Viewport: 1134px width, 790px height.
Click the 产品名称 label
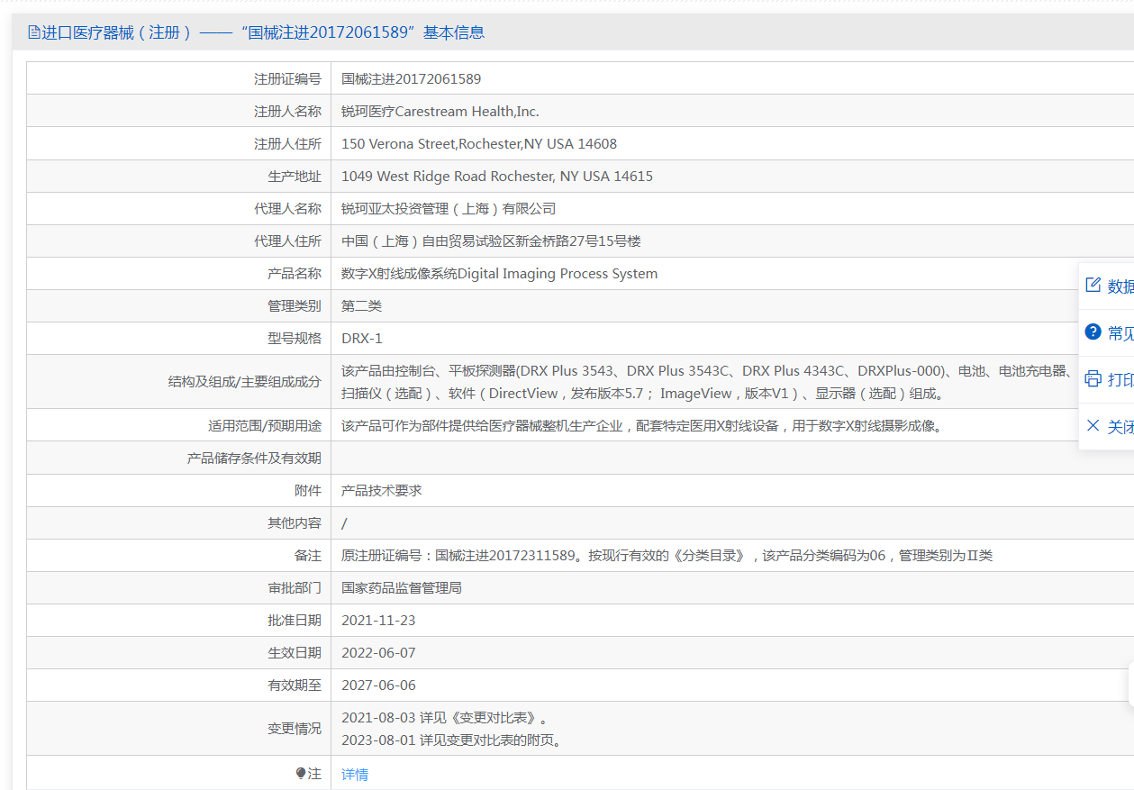[295, 274]
